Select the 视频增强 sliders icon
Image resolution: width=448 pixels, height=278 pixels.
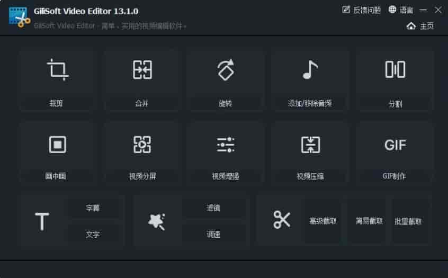(x=226, y=145)
